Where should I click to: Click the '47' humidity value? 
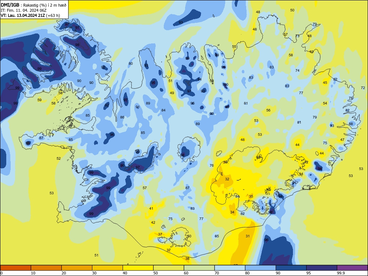click(x=342, y=139)
